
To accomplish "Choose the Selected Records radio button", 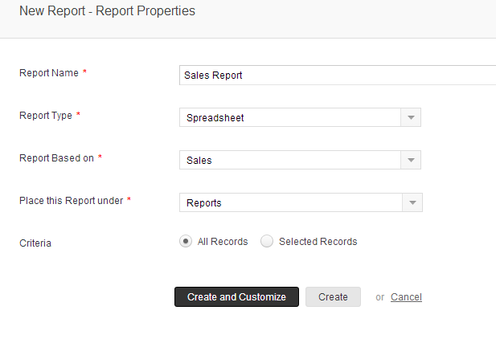I will pos(268,241).
